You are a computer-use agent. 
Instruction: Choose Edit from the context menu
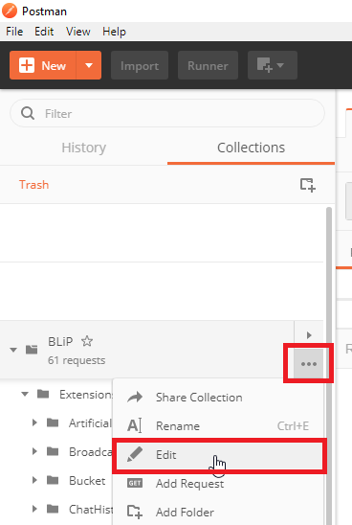(x=218, y=455)
